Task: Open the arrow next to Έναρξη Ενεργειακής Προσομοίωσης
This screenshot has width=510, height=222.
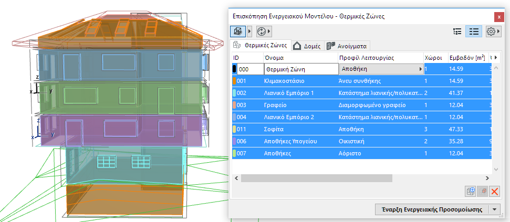Action: [495, 209]
